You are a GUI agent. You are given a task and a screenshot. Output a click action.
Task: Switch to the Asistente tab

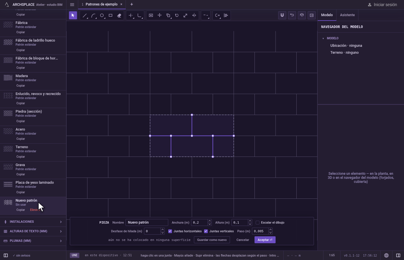point(347,15)
